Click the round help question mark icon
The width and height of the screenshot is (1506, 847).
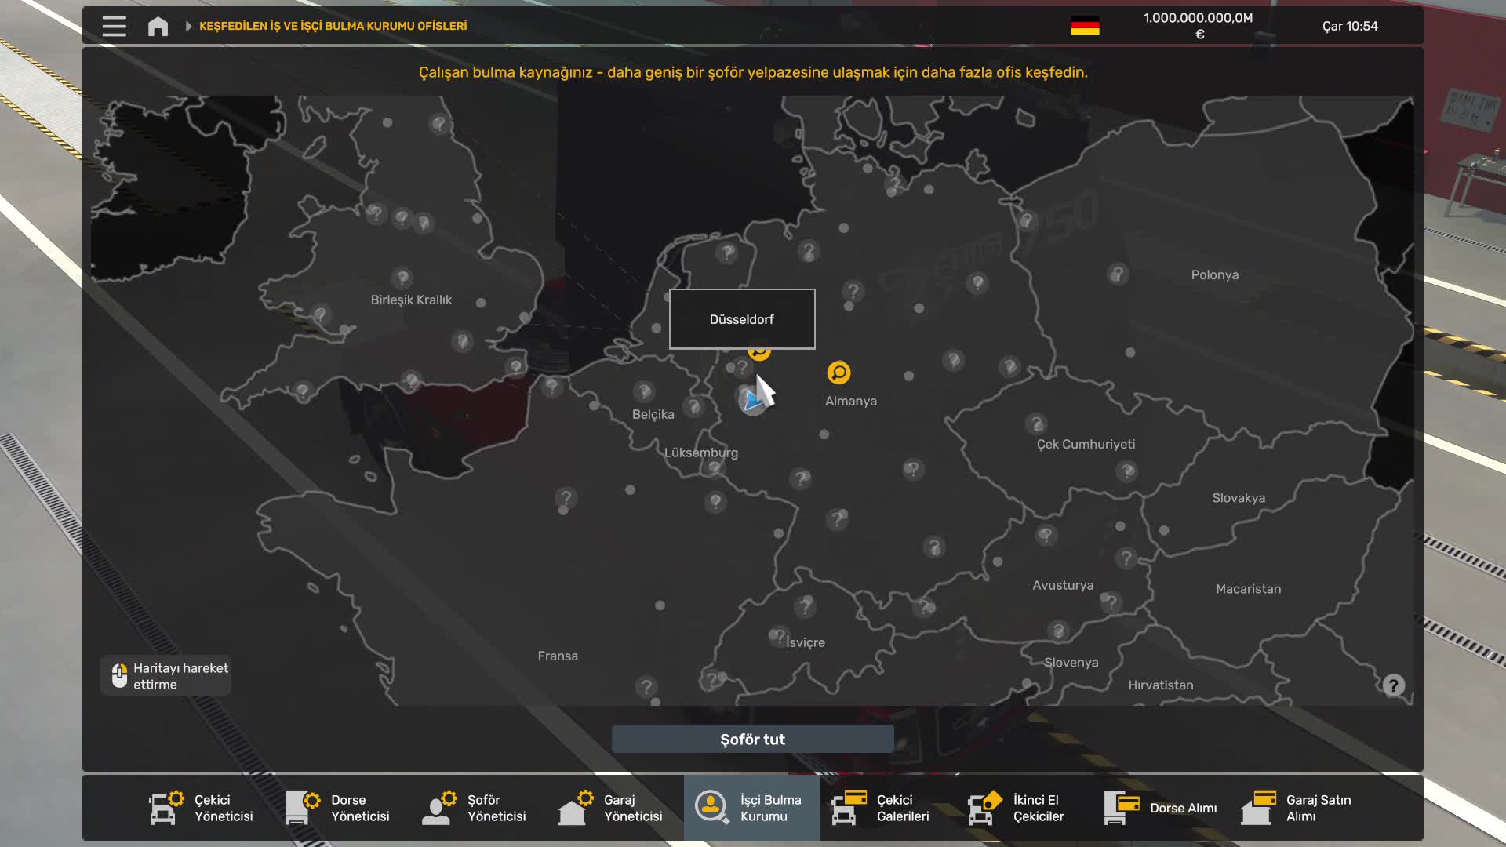[1393, 685]
